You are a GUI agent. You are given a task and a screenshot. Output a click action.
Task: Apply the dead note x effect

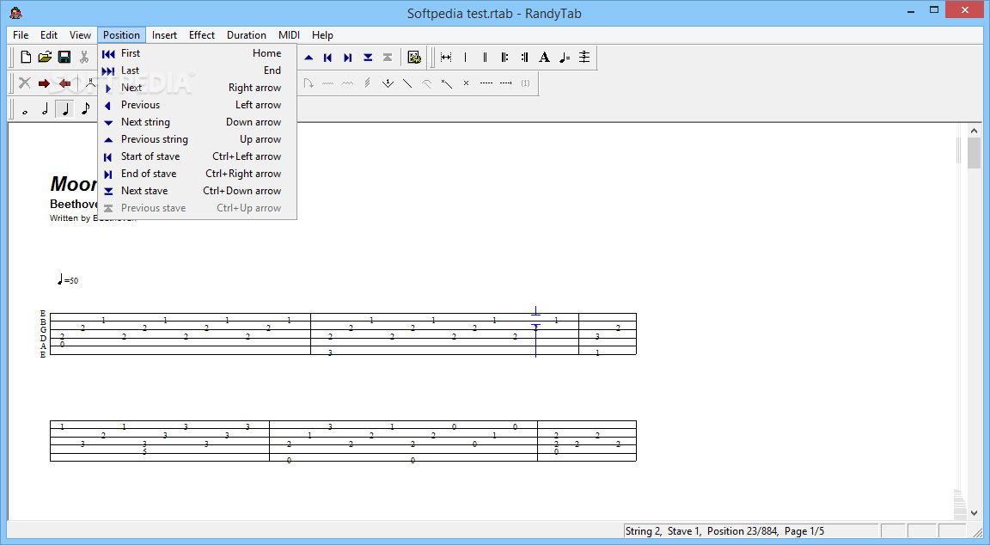click(x=466, y=83)
